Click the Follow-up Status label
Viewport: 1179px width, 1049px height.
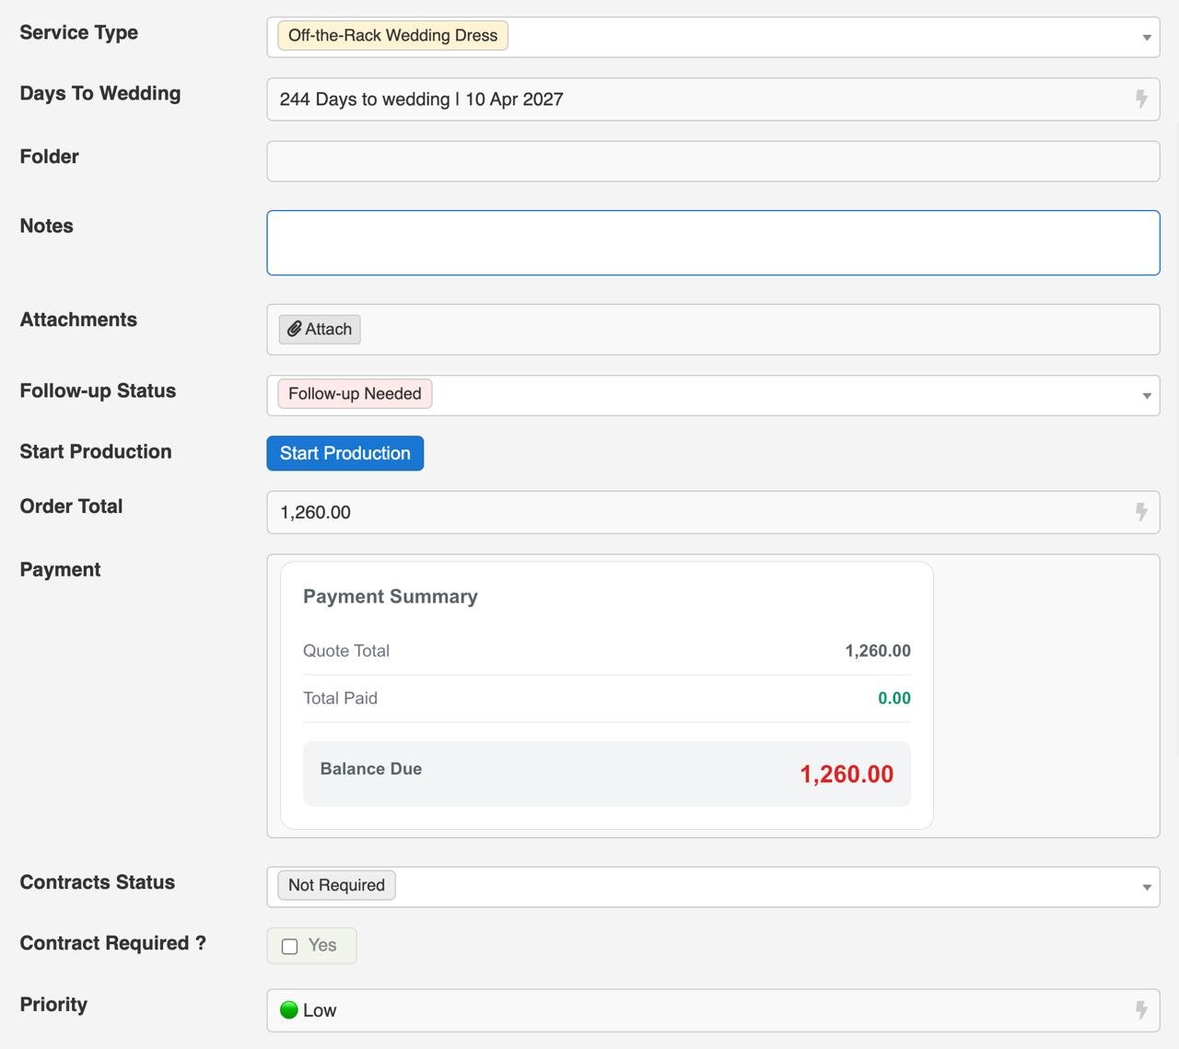click(98, 390)
